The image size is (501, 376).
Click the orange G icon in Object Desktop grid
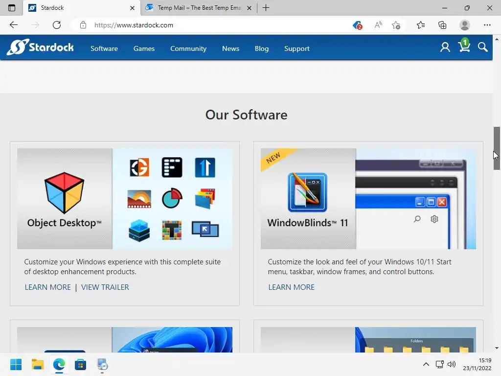pyautogui.click(x=139, y=167)
